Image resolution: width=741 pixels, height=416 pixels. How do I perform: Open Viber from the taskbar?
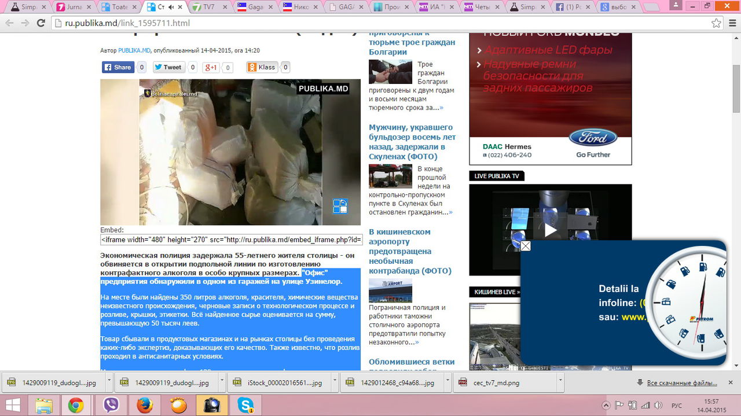[110, 406]
